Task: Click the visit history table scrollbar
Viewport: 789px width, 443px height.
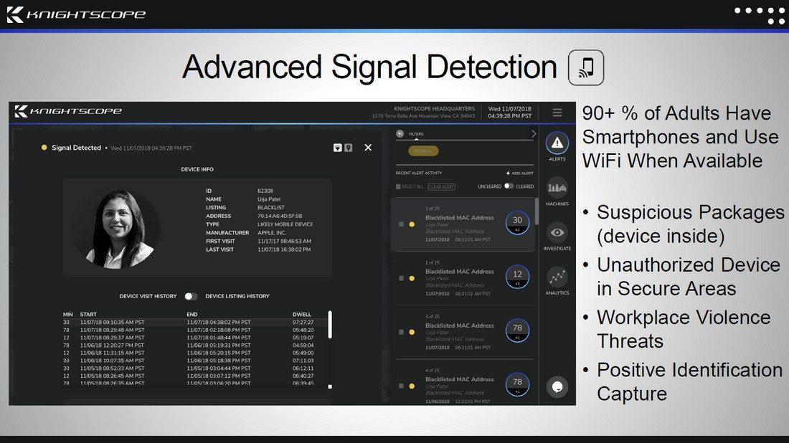Action: 330,325
